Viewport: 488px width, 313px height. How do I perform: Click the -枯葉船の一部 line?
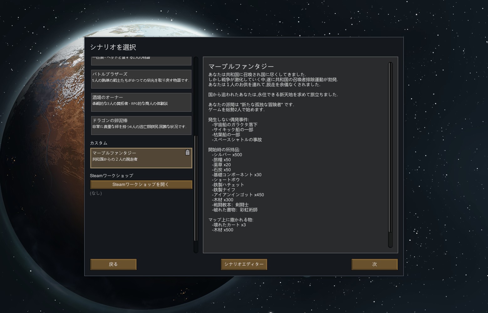[226, 135]
